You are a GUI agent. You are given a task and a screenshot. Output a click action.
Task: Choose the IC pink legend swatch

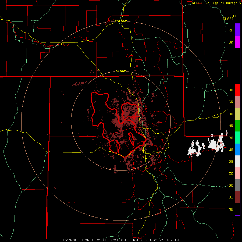coord(237,173)
